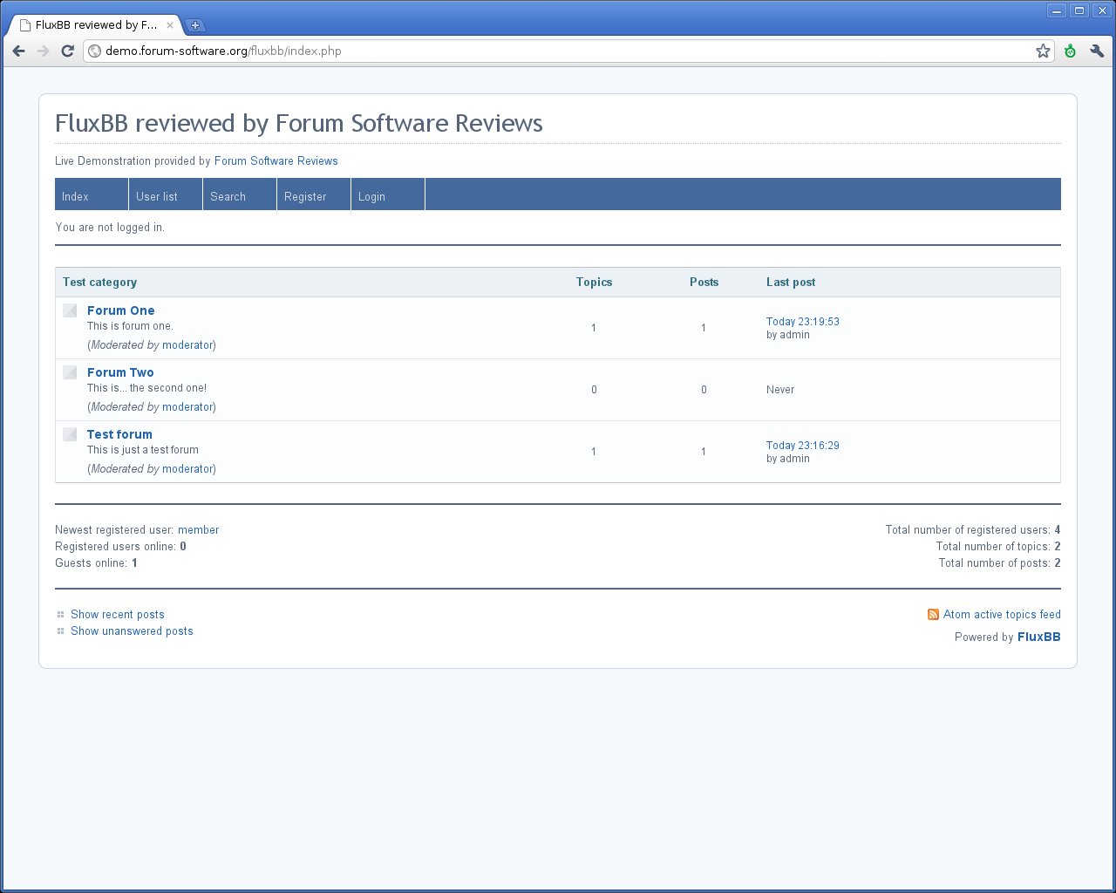This screenshot has width=1116, height=893.
Task: Click the Forum Software Reviews link
Action: [x=276, y=161]
